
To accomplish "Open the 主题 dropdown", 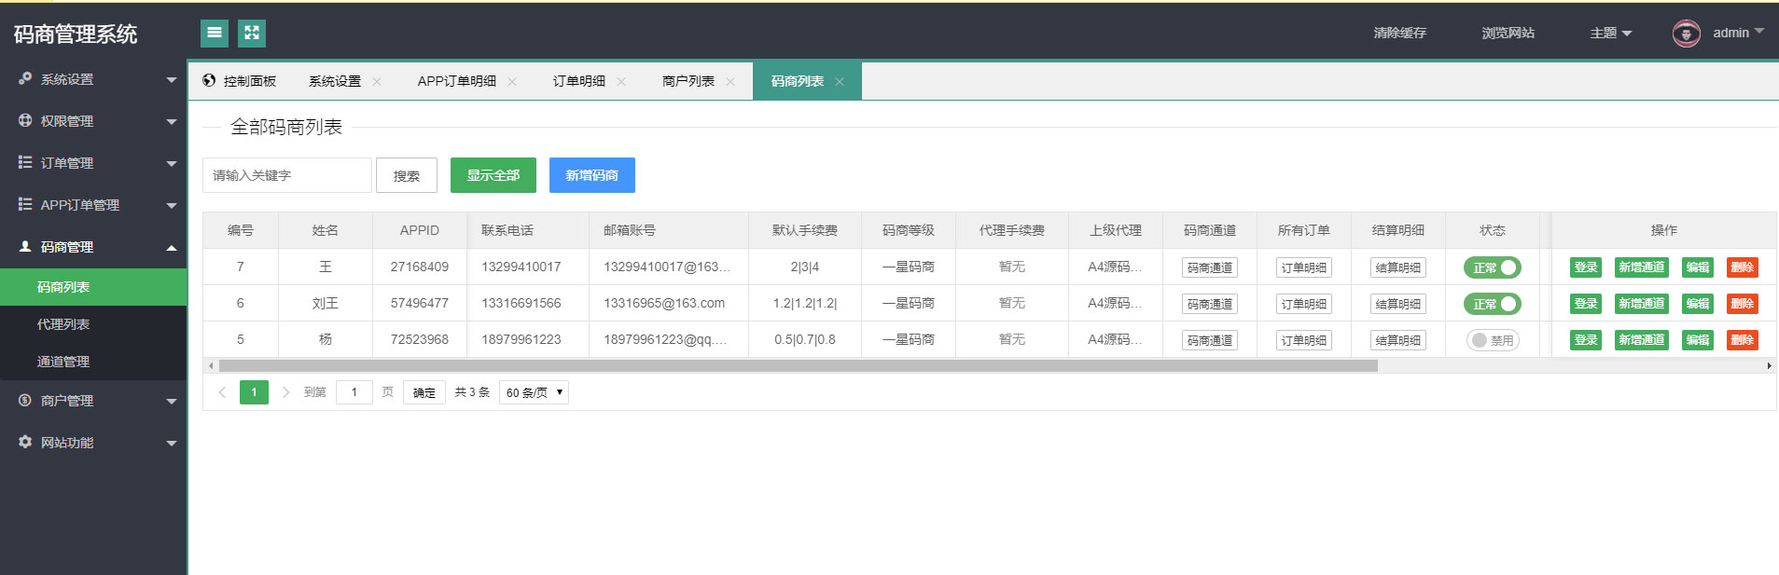I will click(x=1611, y=34).
